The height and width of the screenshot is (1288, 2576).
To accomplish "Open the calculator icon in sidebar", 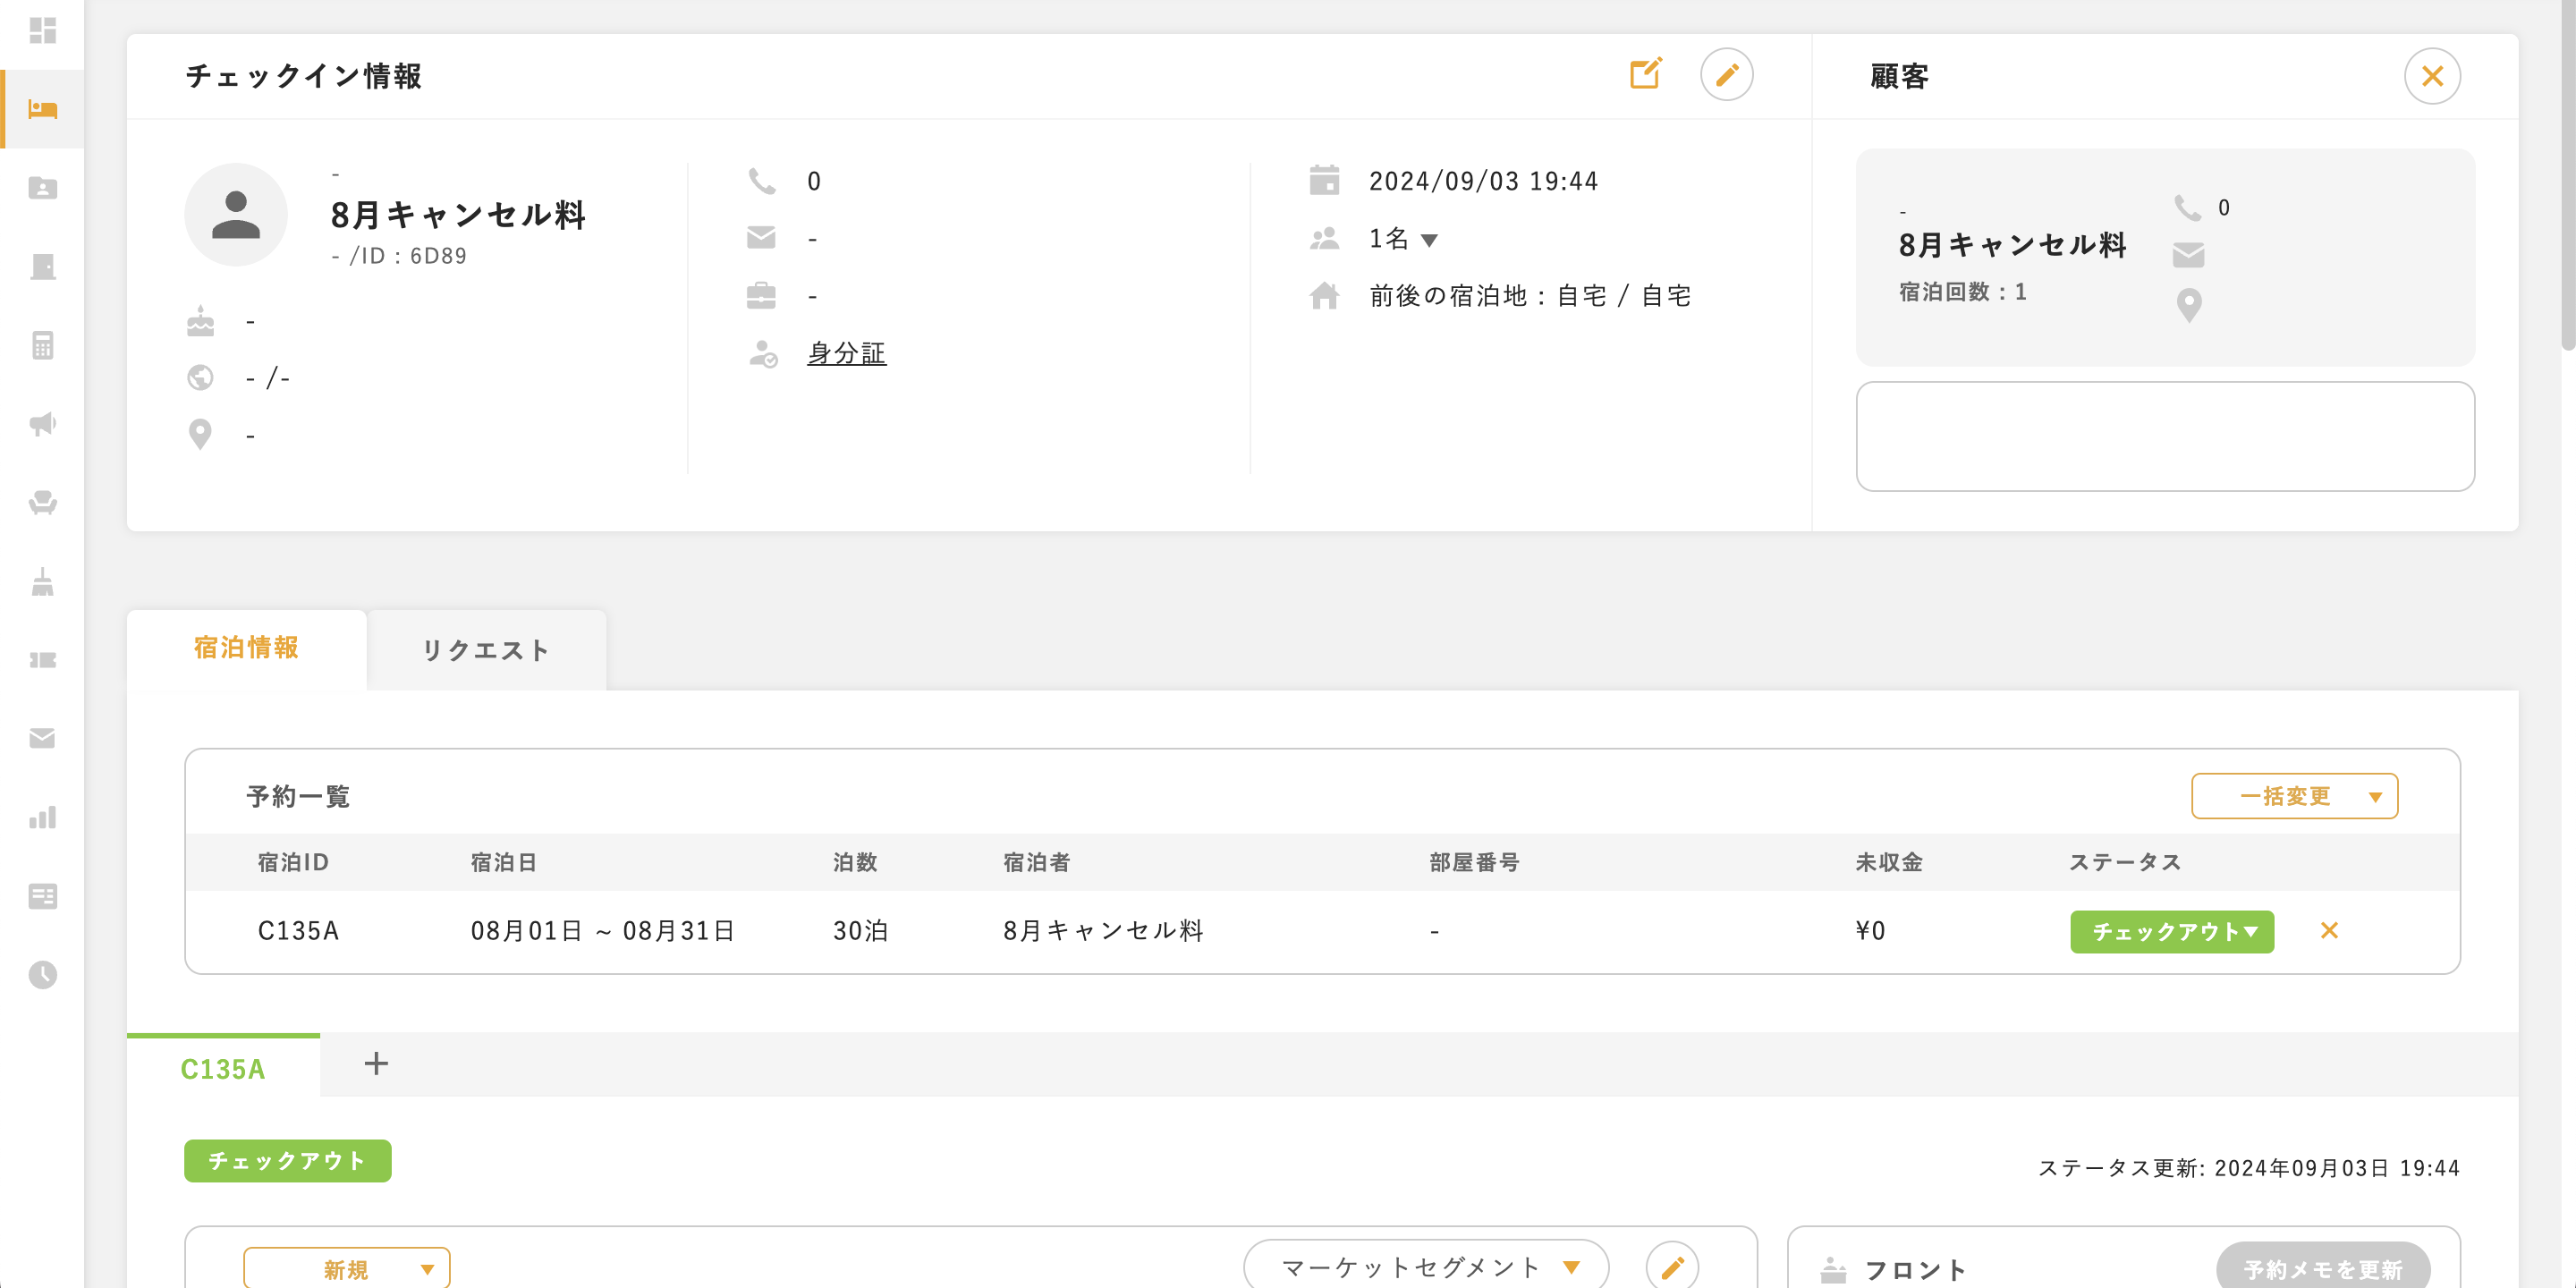I will coord(42,345).
